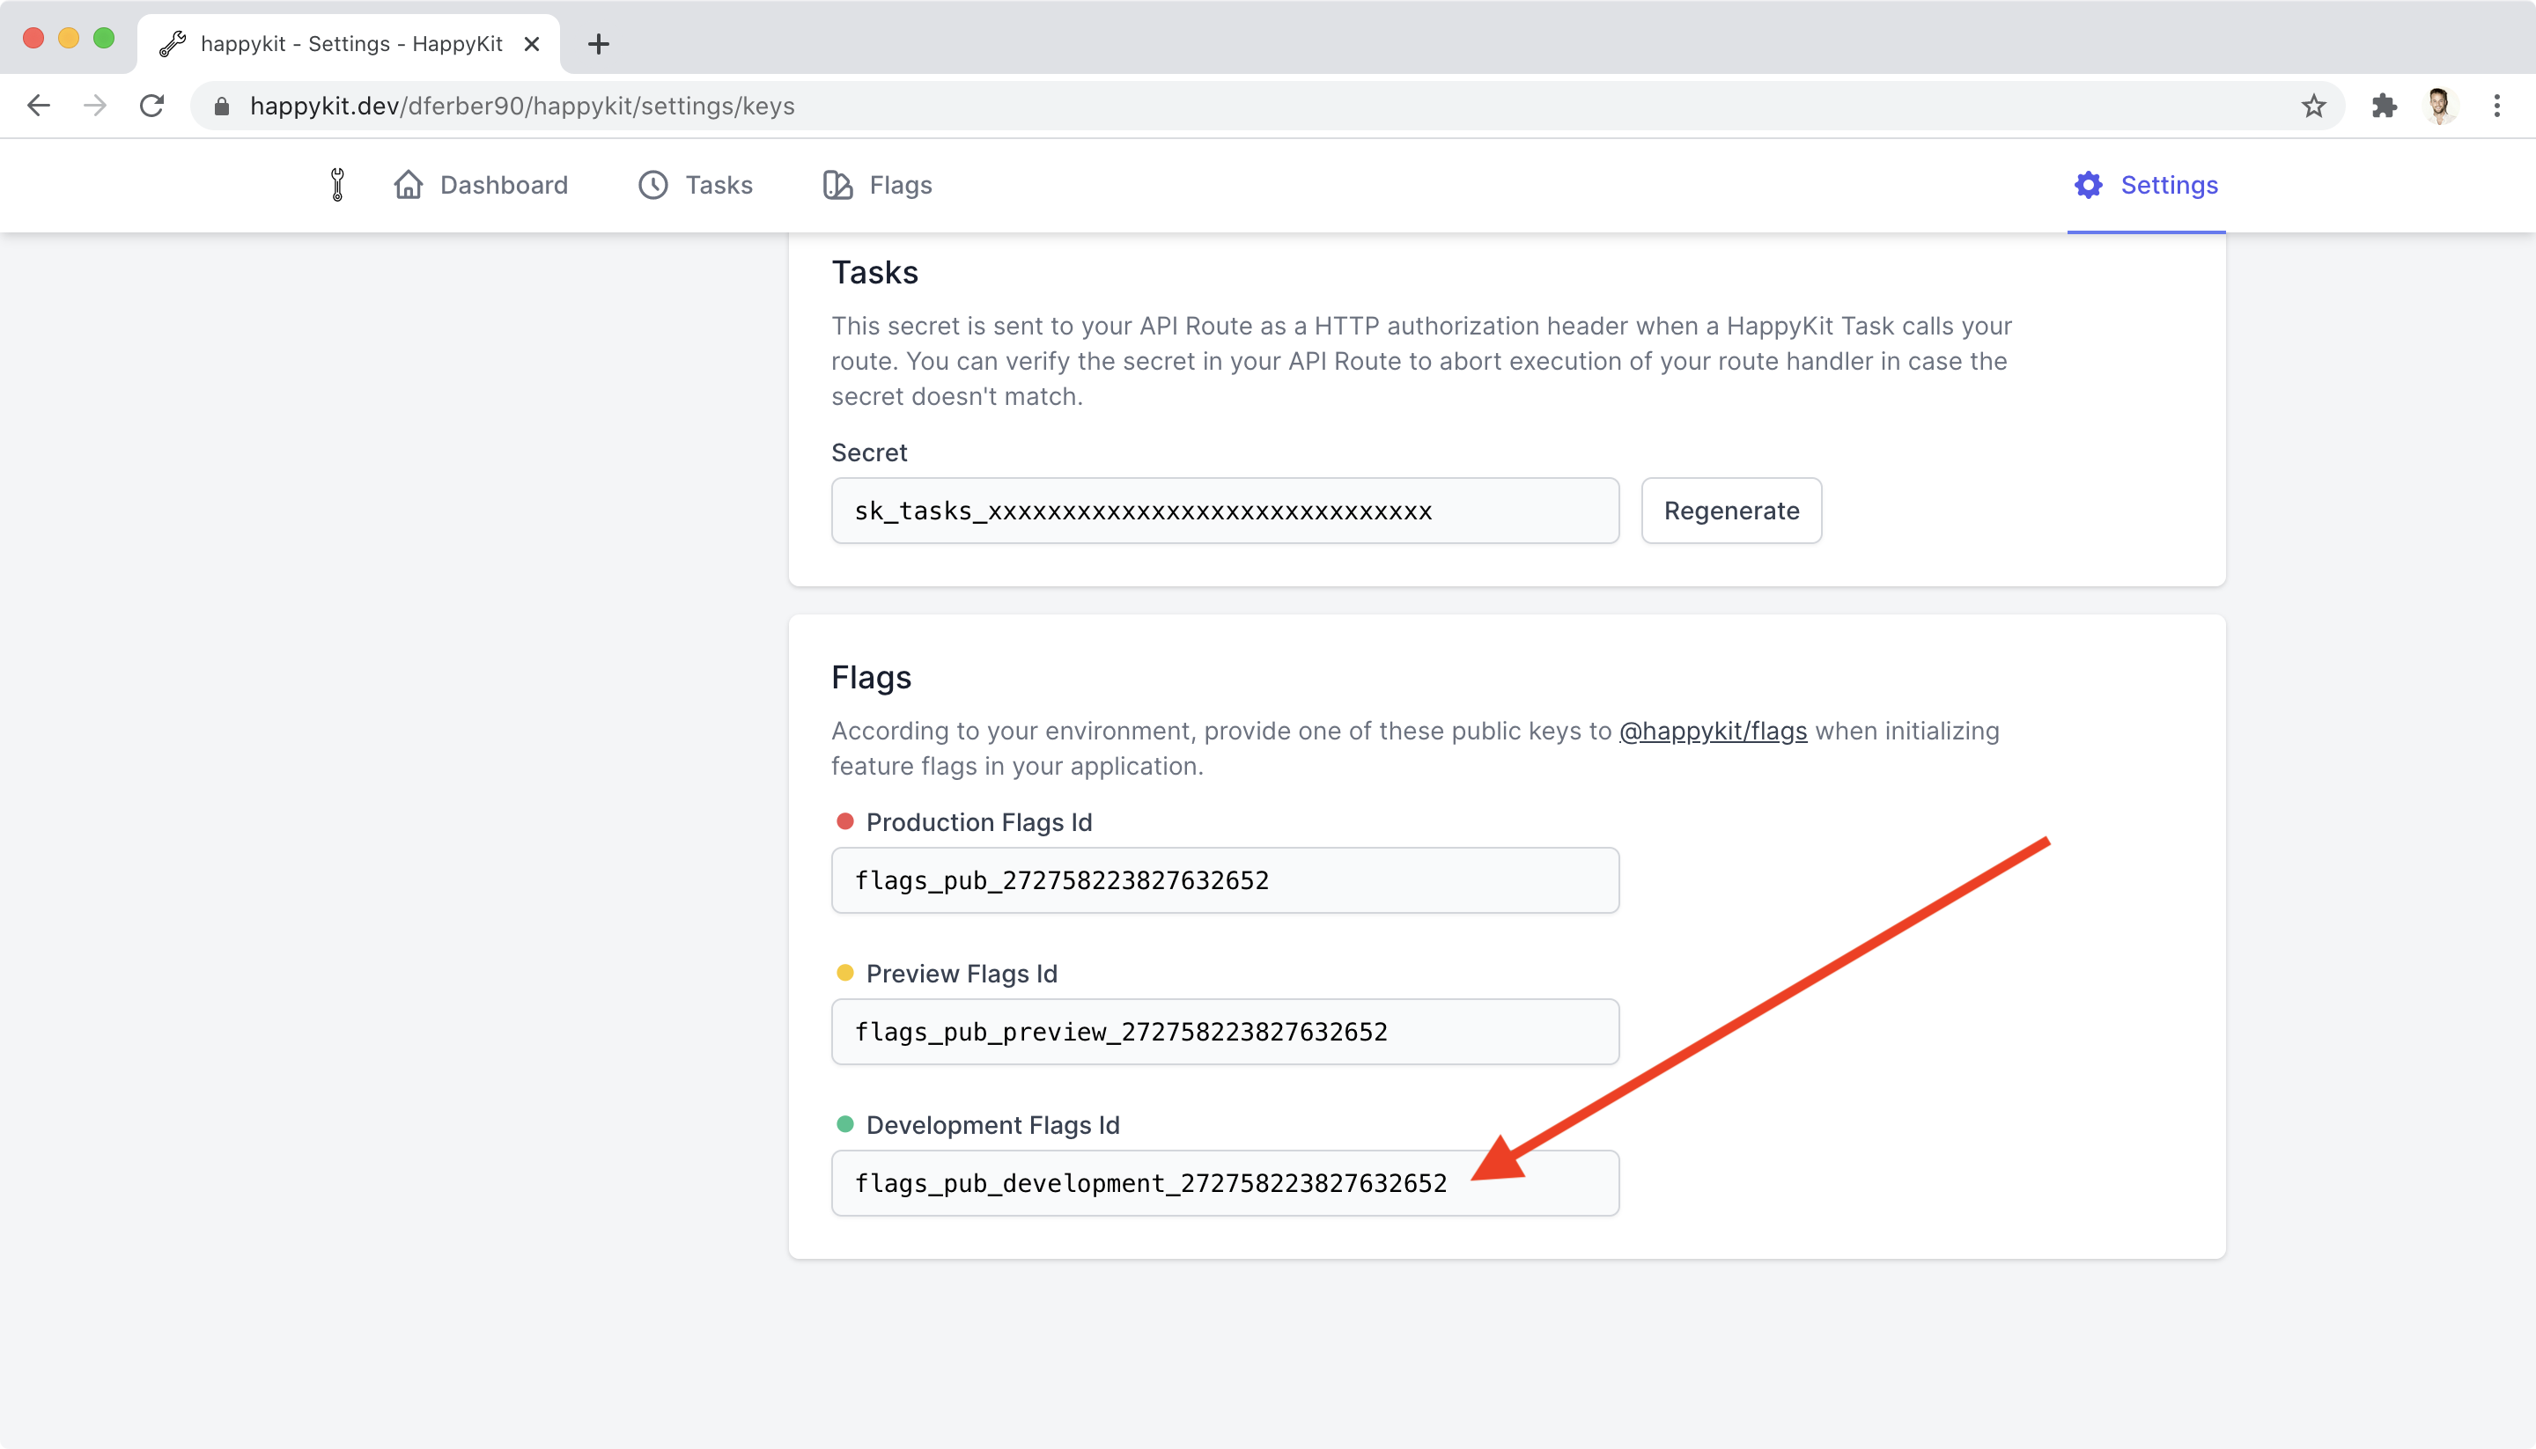Open the @happykit/flags link
2536x1449 pixels.
[1713, 731]
